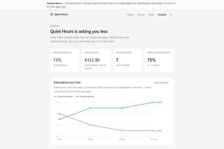Click the '4 → 1 a week' text

153,65
